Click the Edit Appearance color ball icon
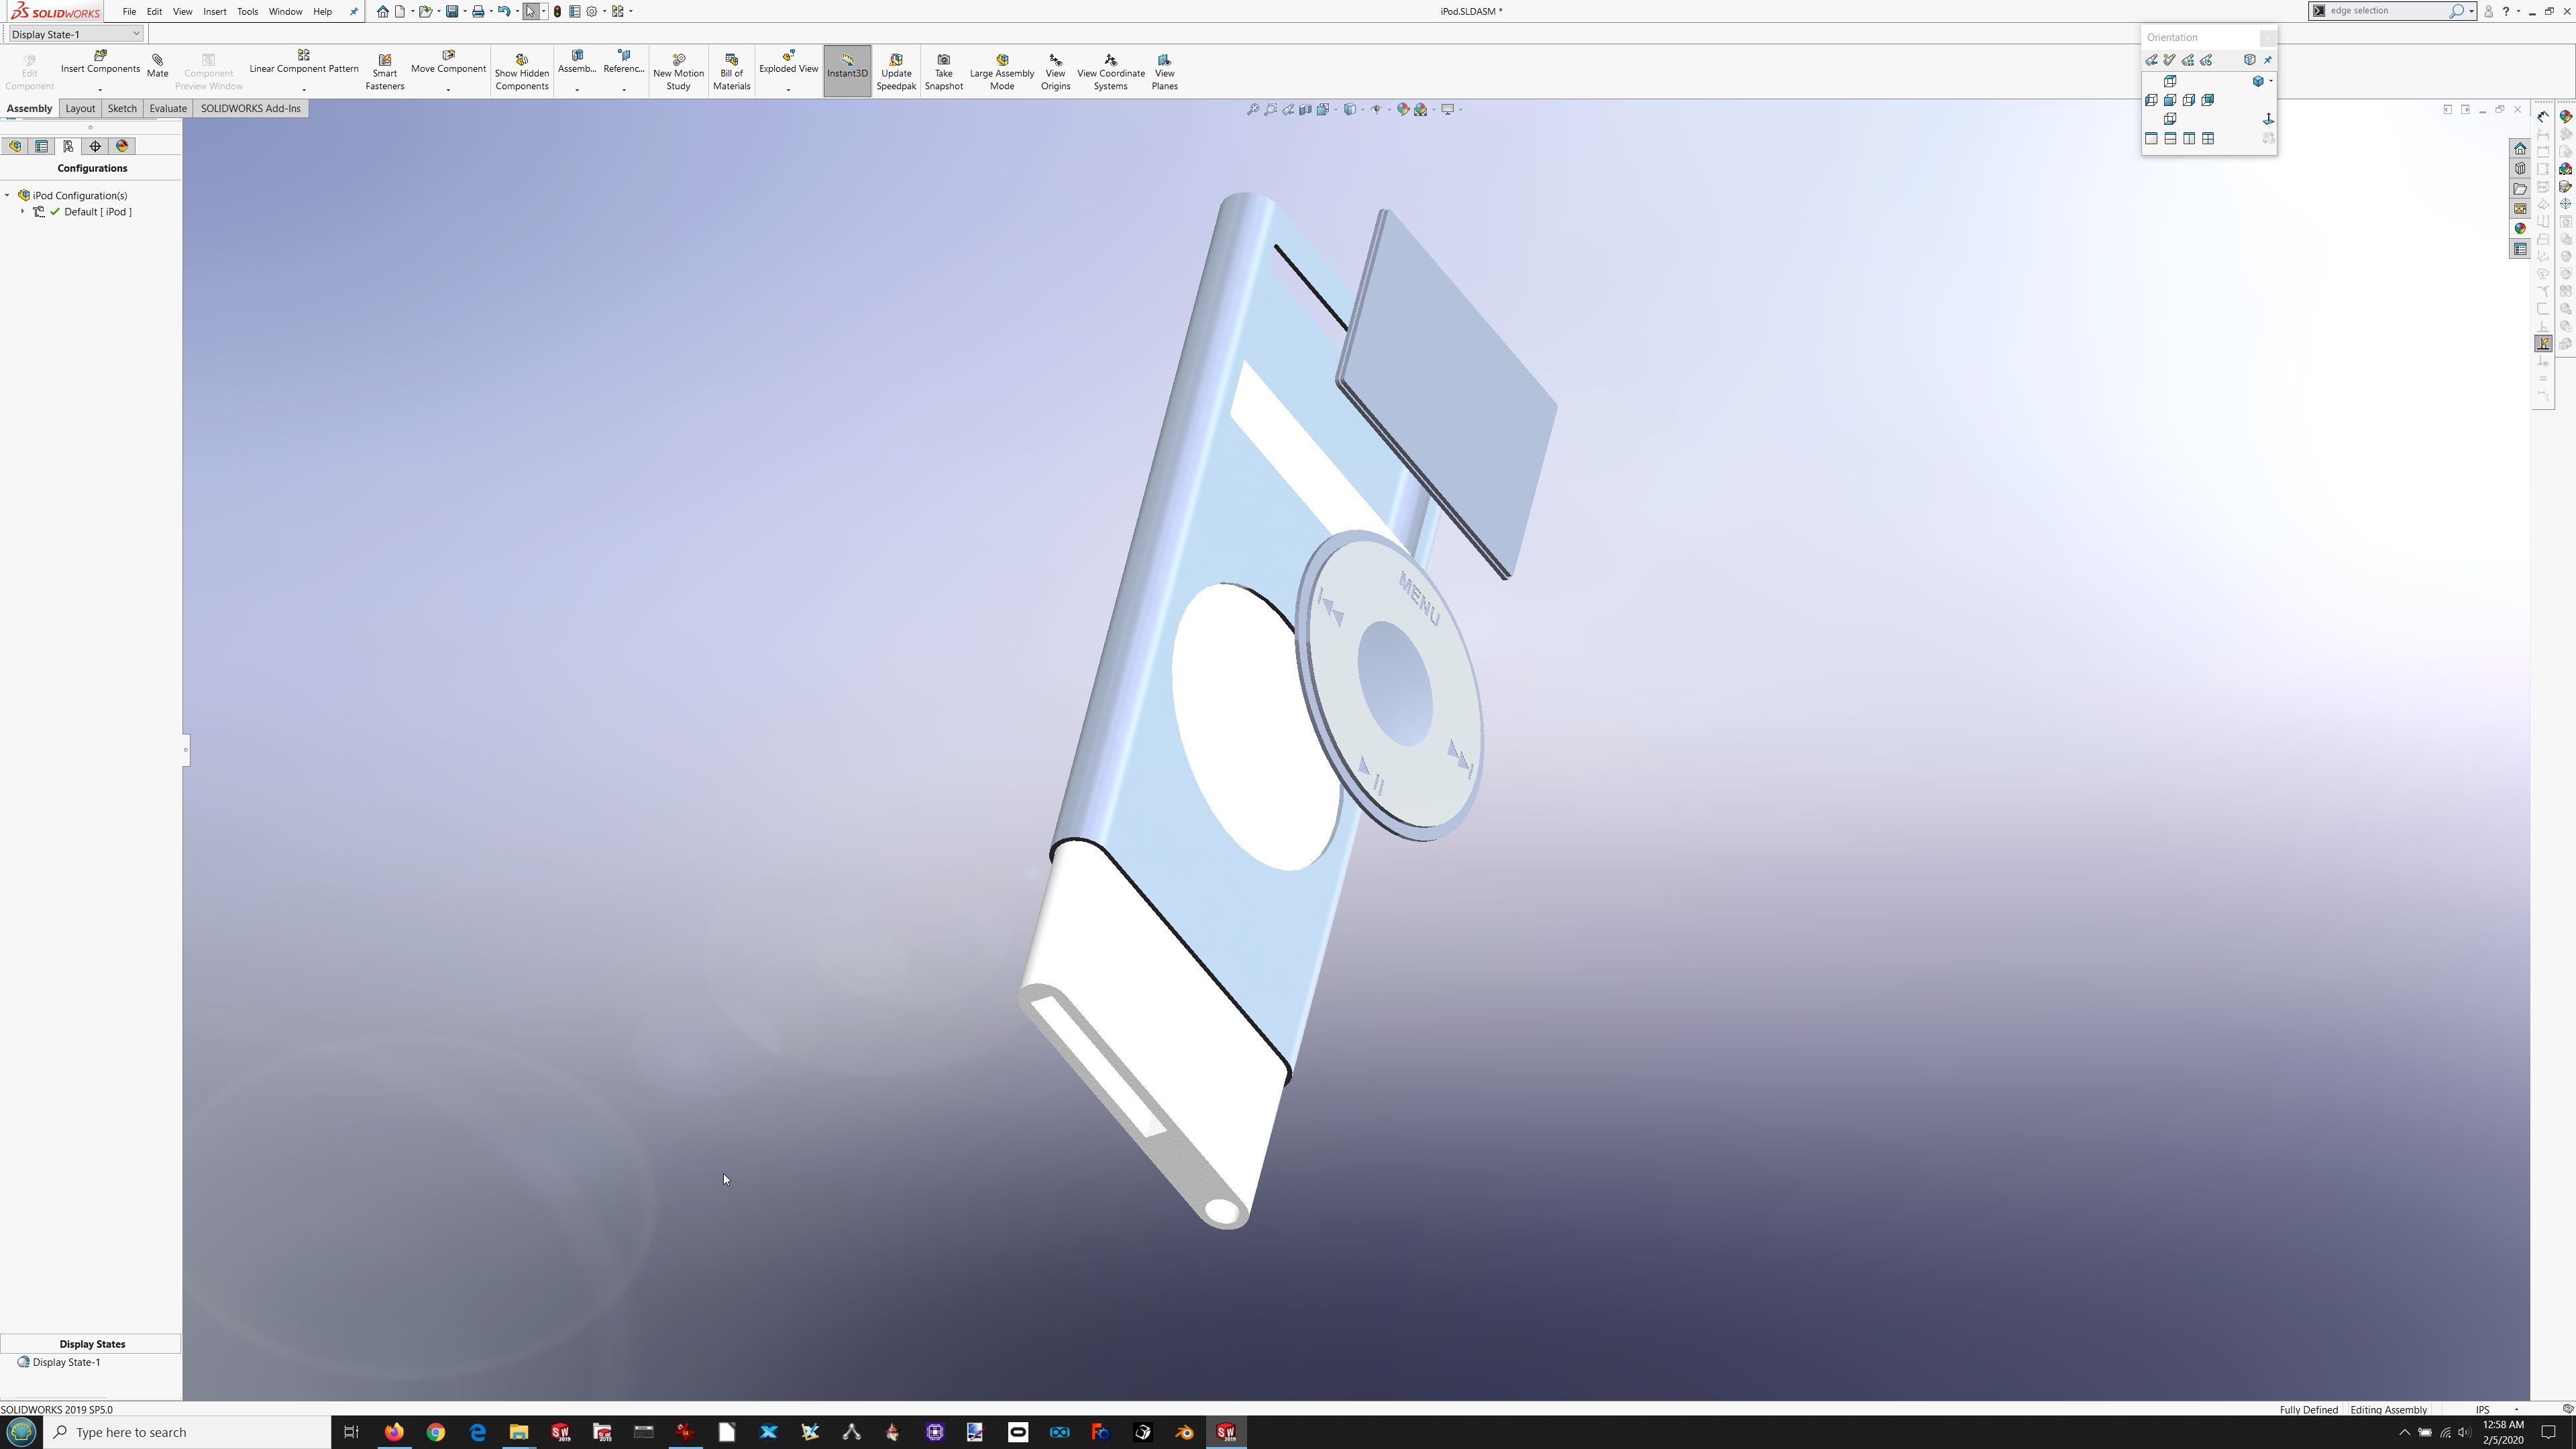The height and width of the screenshot is (1449, 2576). [x=1403, y=109]
